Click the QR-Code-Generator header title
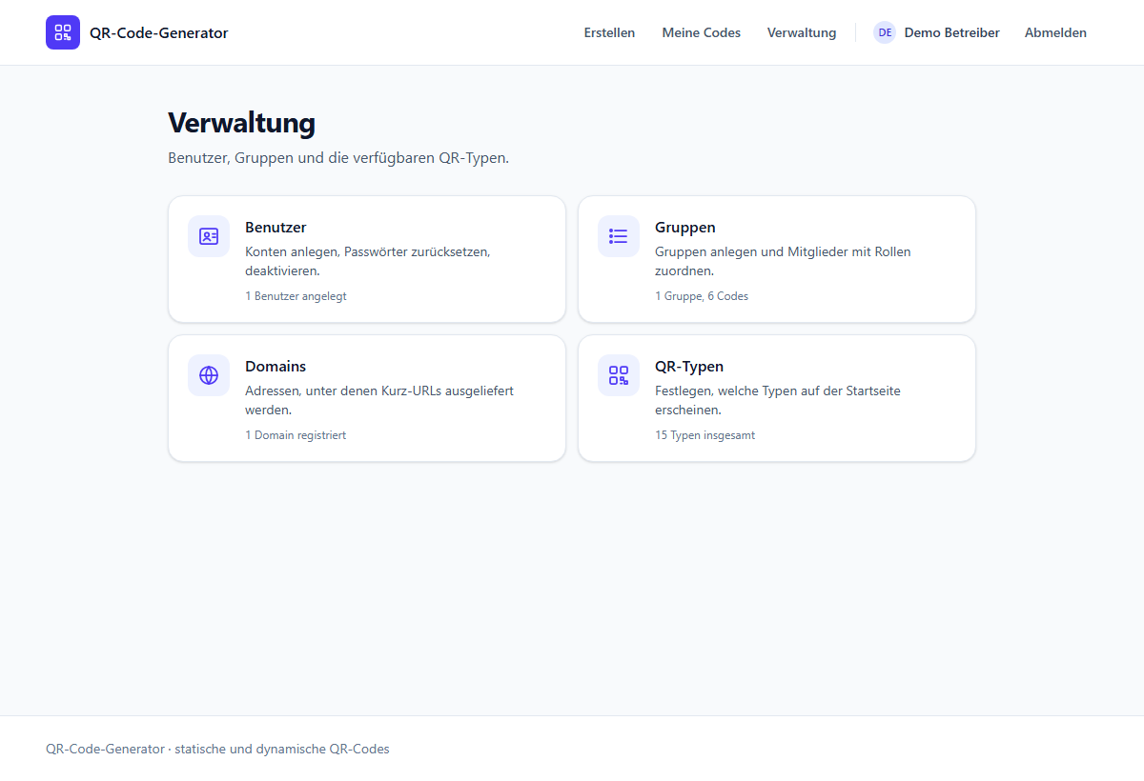Image resolution: width=1144 pixels, height=781 pixels. click(x=159, y=32)
